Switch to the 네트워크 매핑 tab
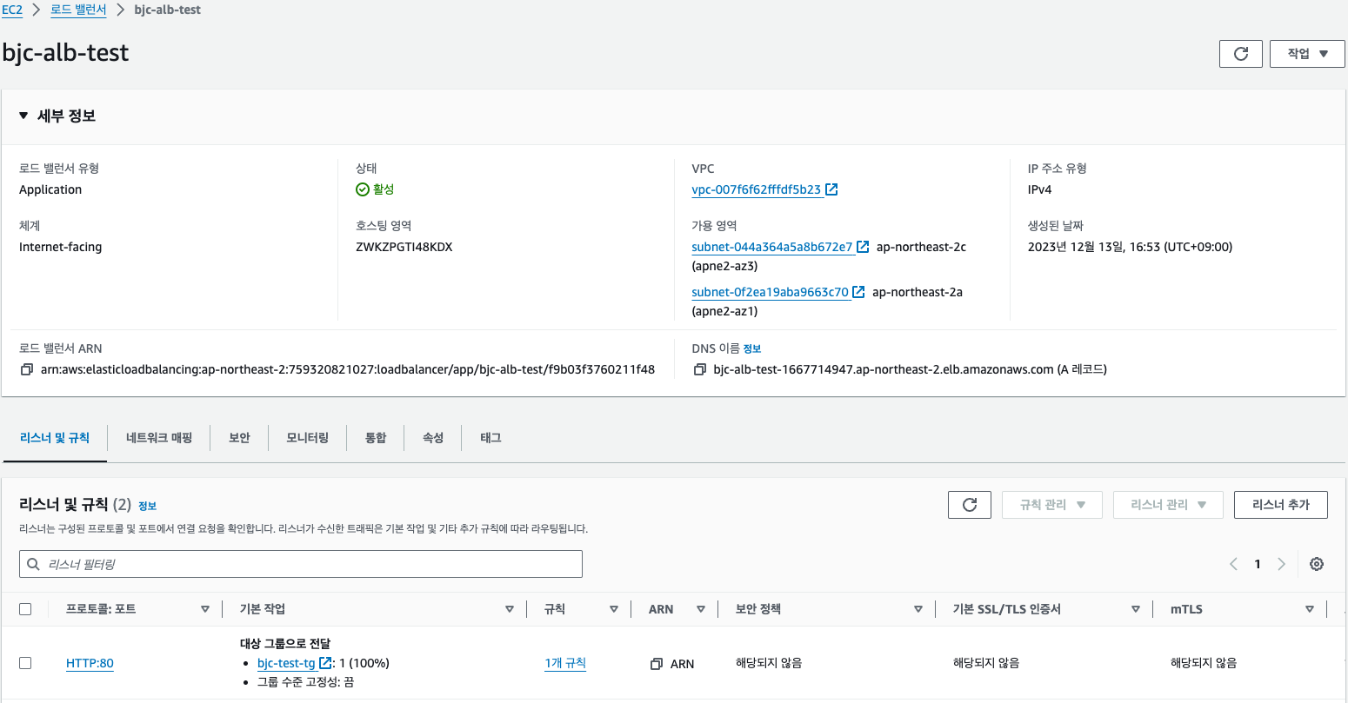 click(x=159, y=438)
